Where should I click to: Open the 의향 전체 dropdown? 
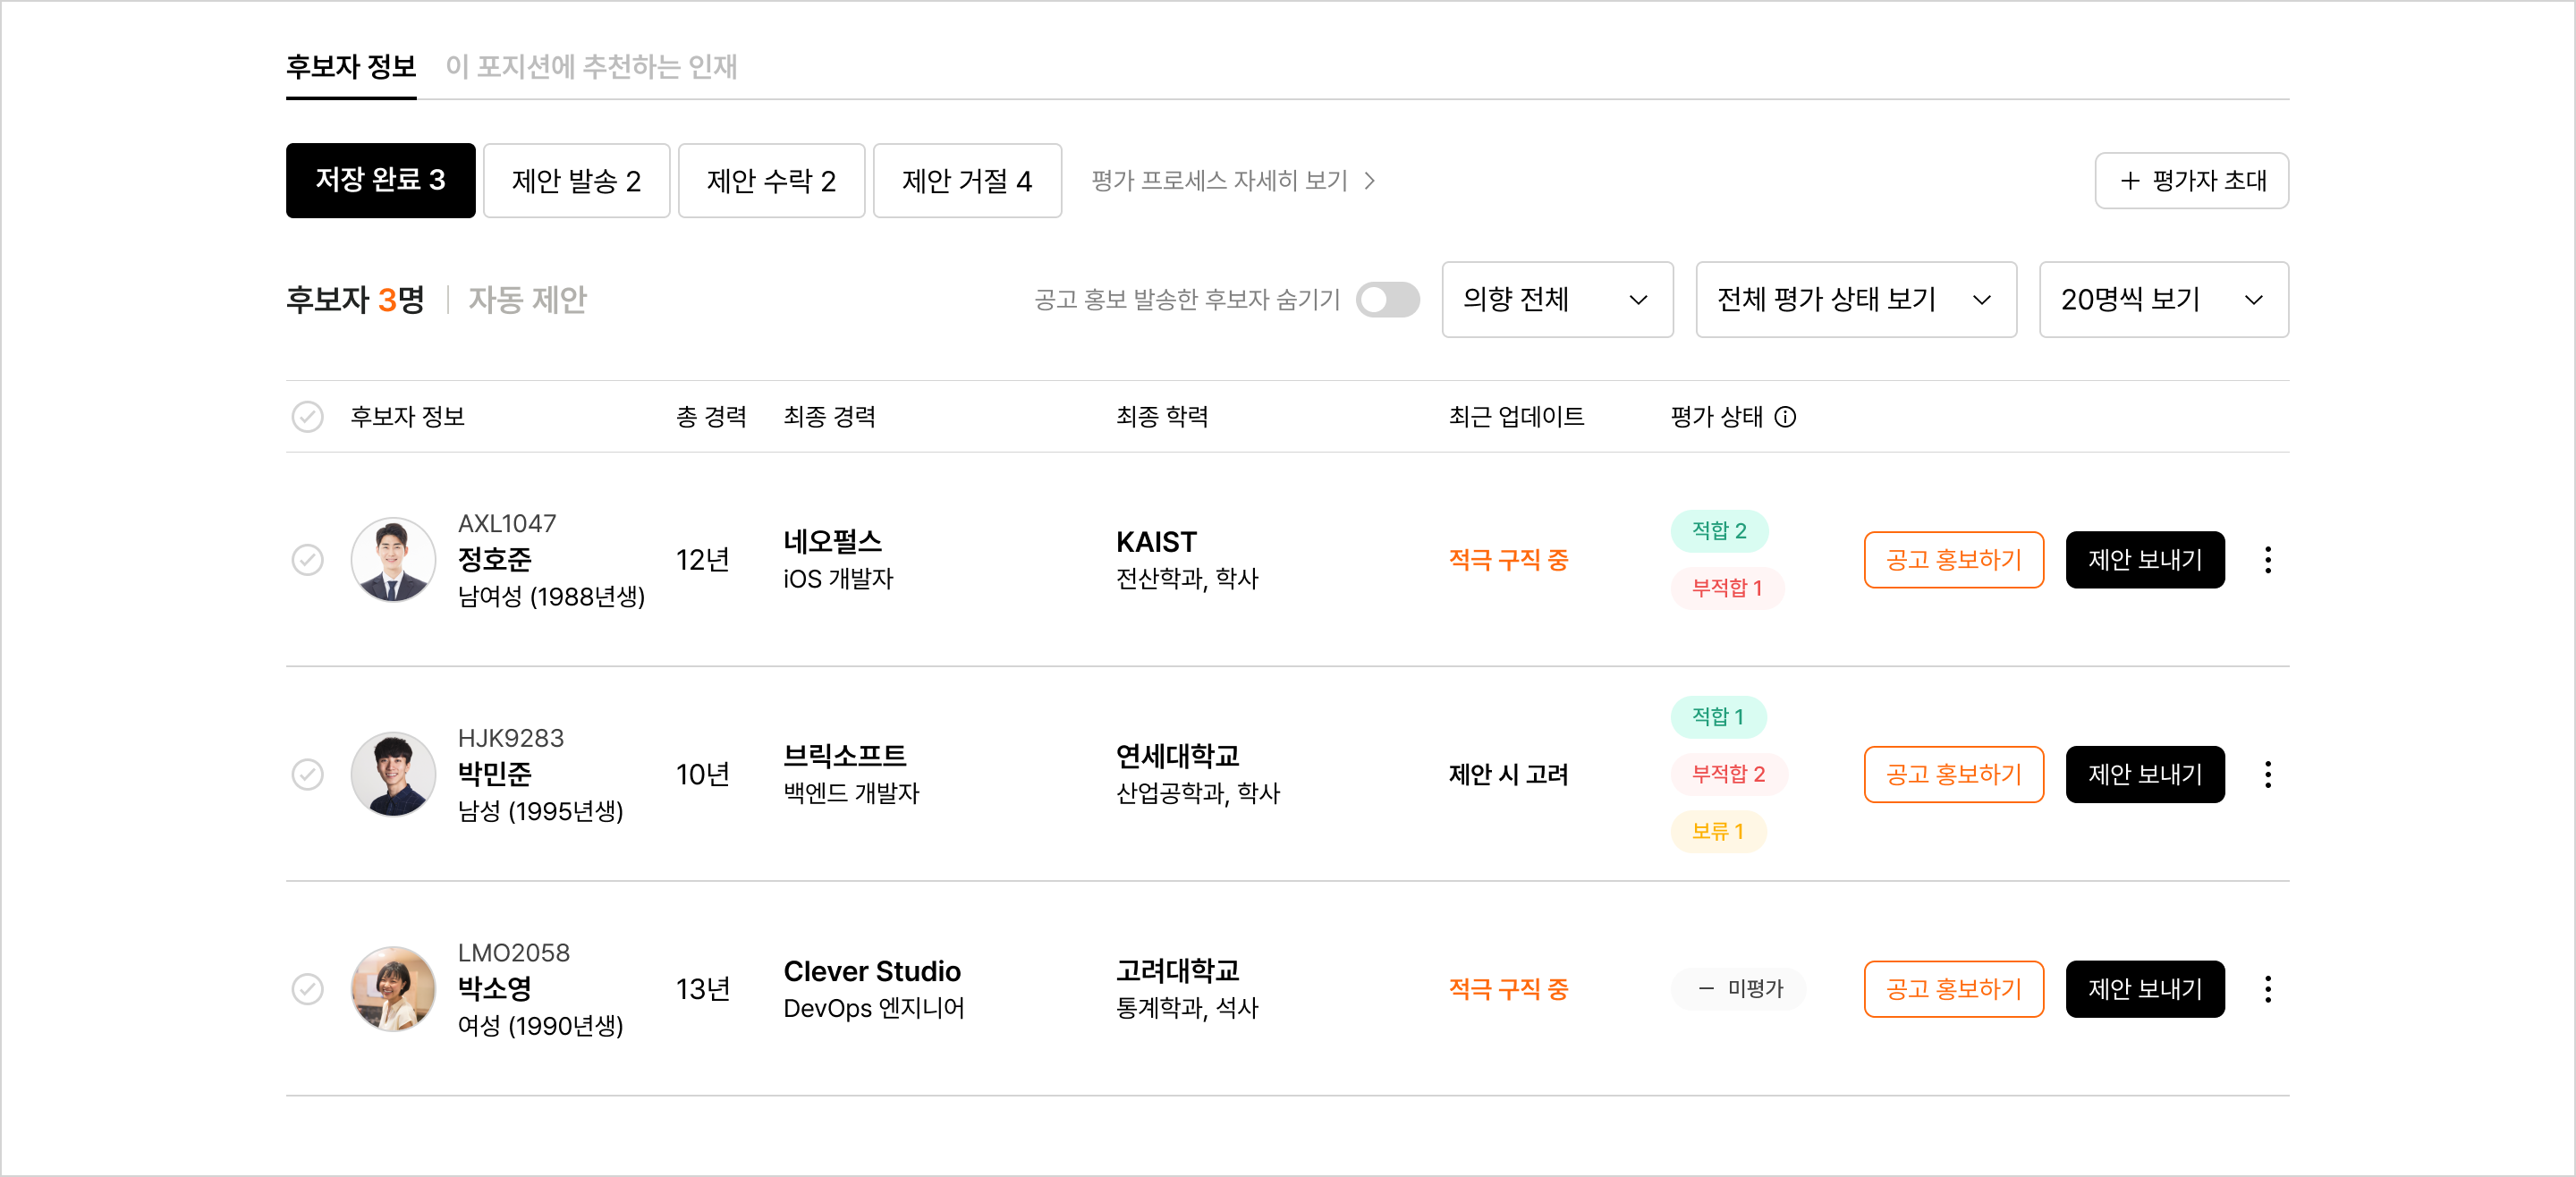point(1557,299)
